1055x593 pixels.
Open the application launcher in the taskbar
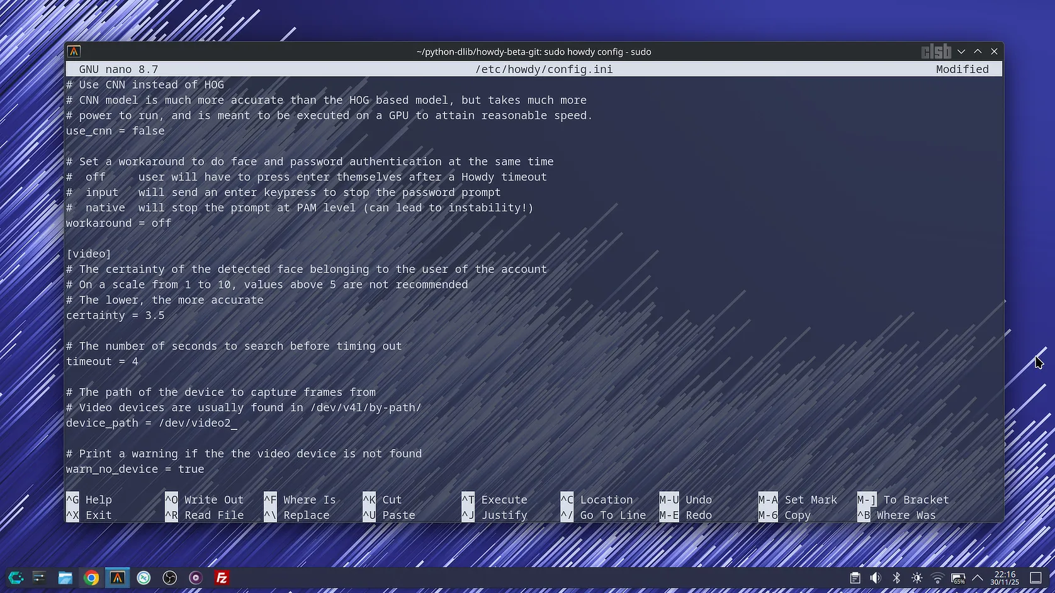pyautogui.click(x=15, y=578)
